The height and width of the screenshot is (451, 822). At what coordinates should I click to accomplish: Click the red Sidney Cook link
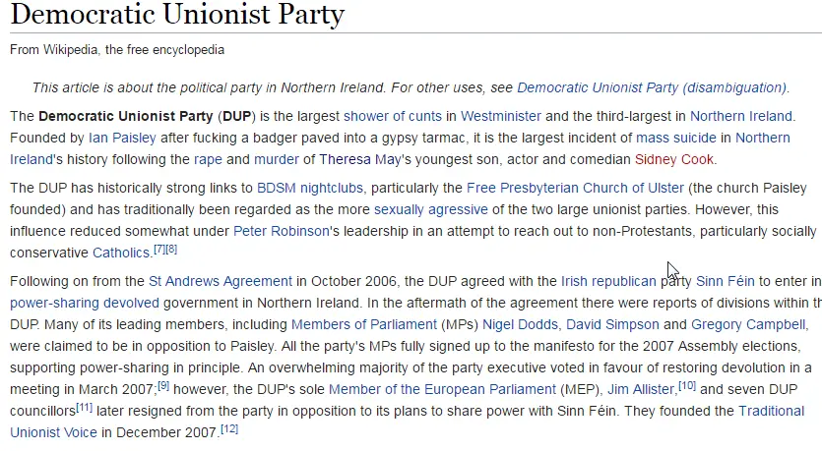(674, 159)
